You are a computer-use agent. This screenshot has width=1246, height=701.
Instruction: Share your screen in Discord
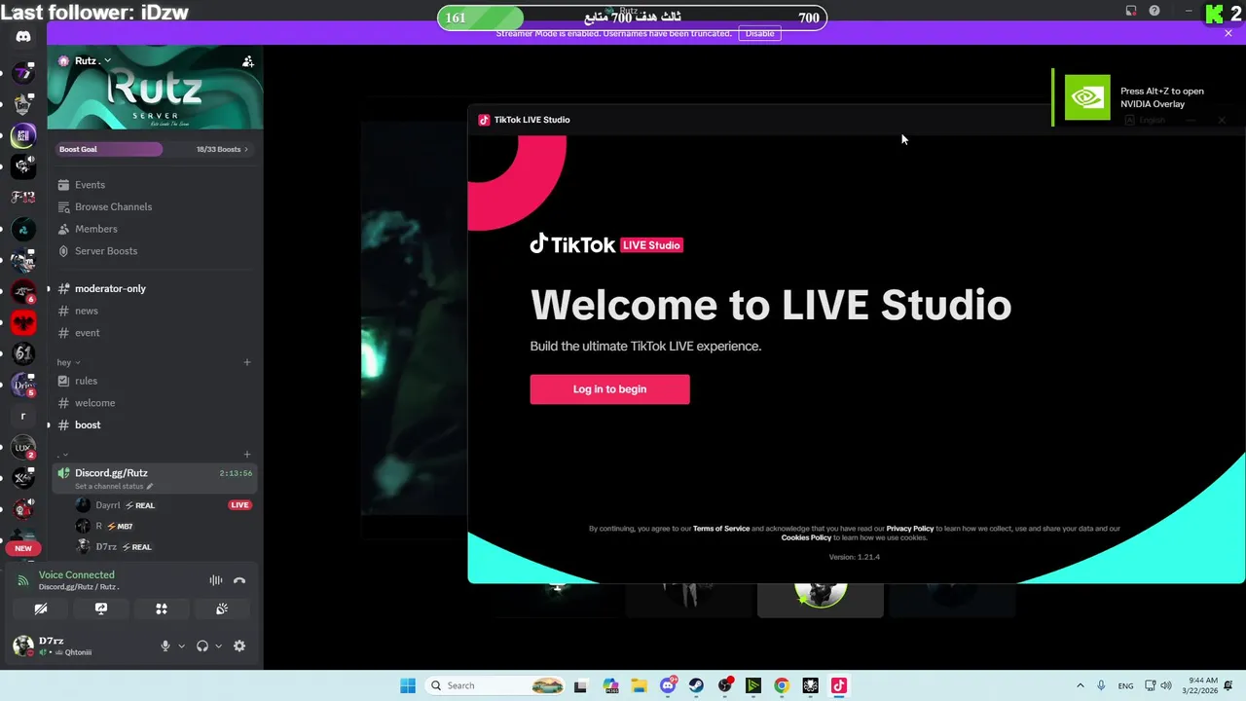(101, 609)
